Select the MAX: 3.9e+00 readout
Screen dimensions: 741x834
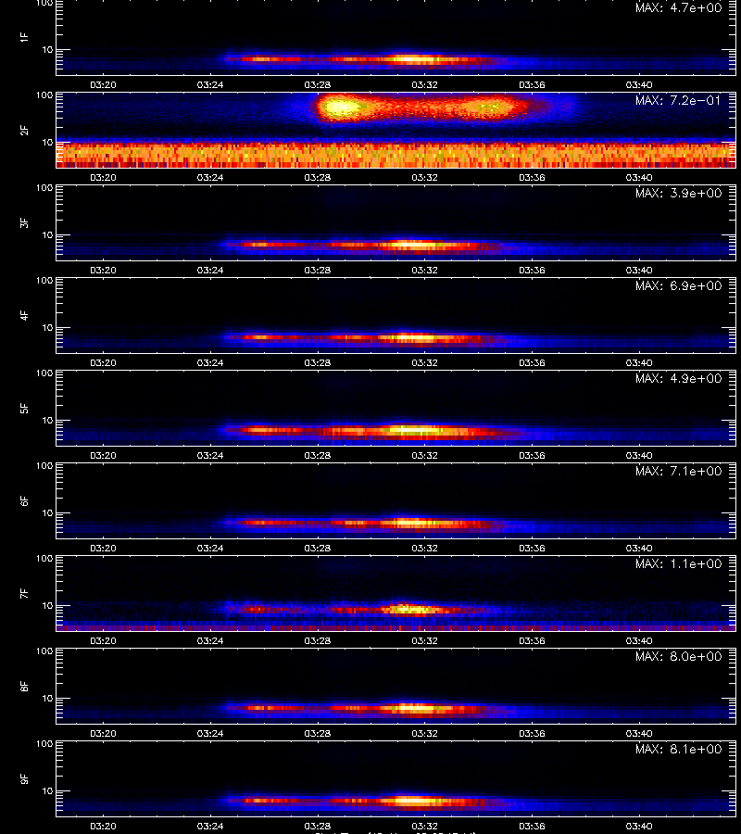click(679, 193)
